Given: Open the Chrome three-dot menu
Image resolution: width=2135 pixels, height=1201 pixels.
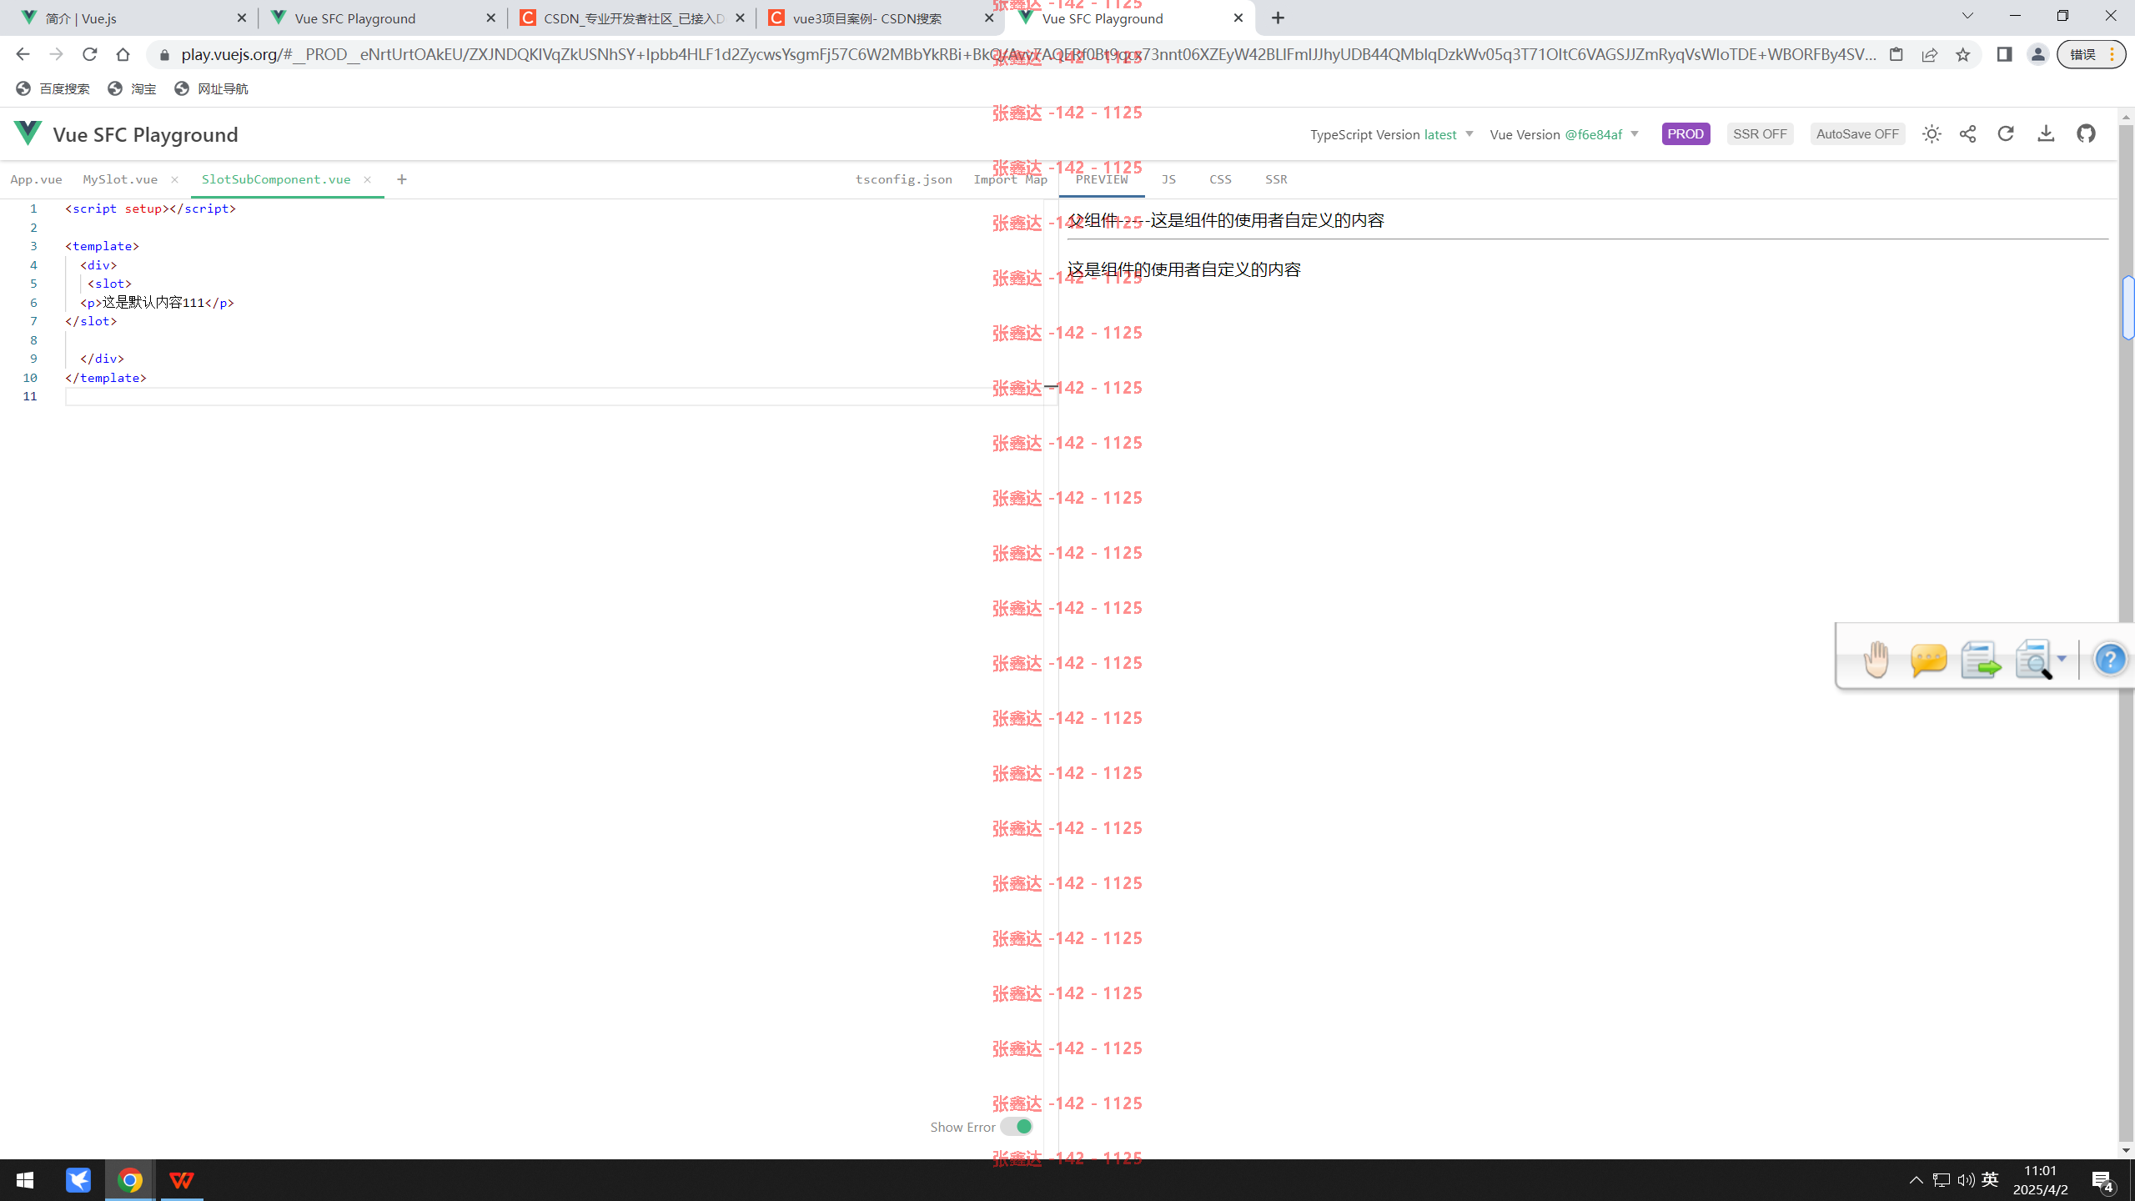Looking at the screenshot, I should pyautogui.click(x=2112, y=54).
